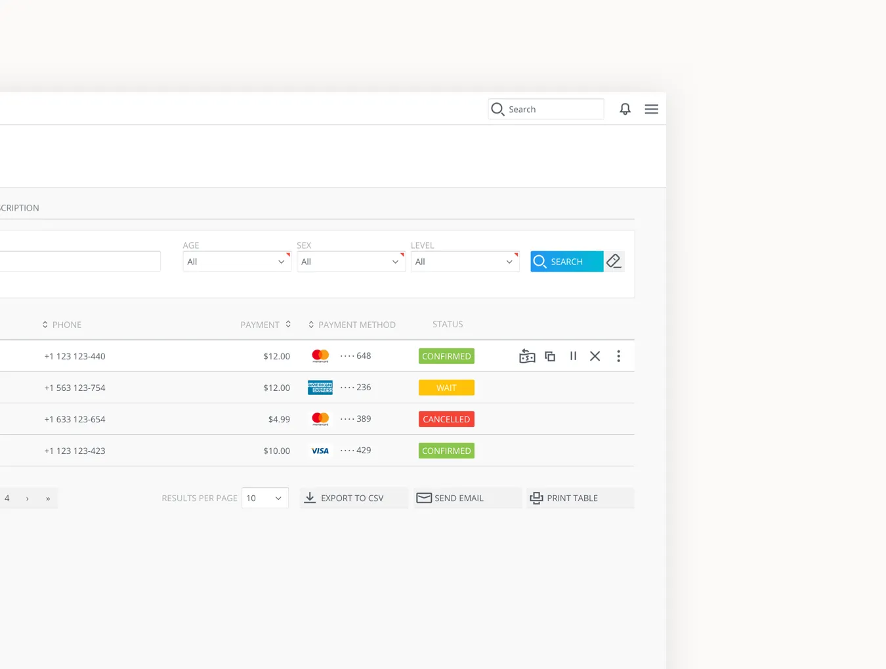Click SEND EMAIL button
Image resolution: width=886 pixels, height=669 pixels.
(x=467, y=498)
